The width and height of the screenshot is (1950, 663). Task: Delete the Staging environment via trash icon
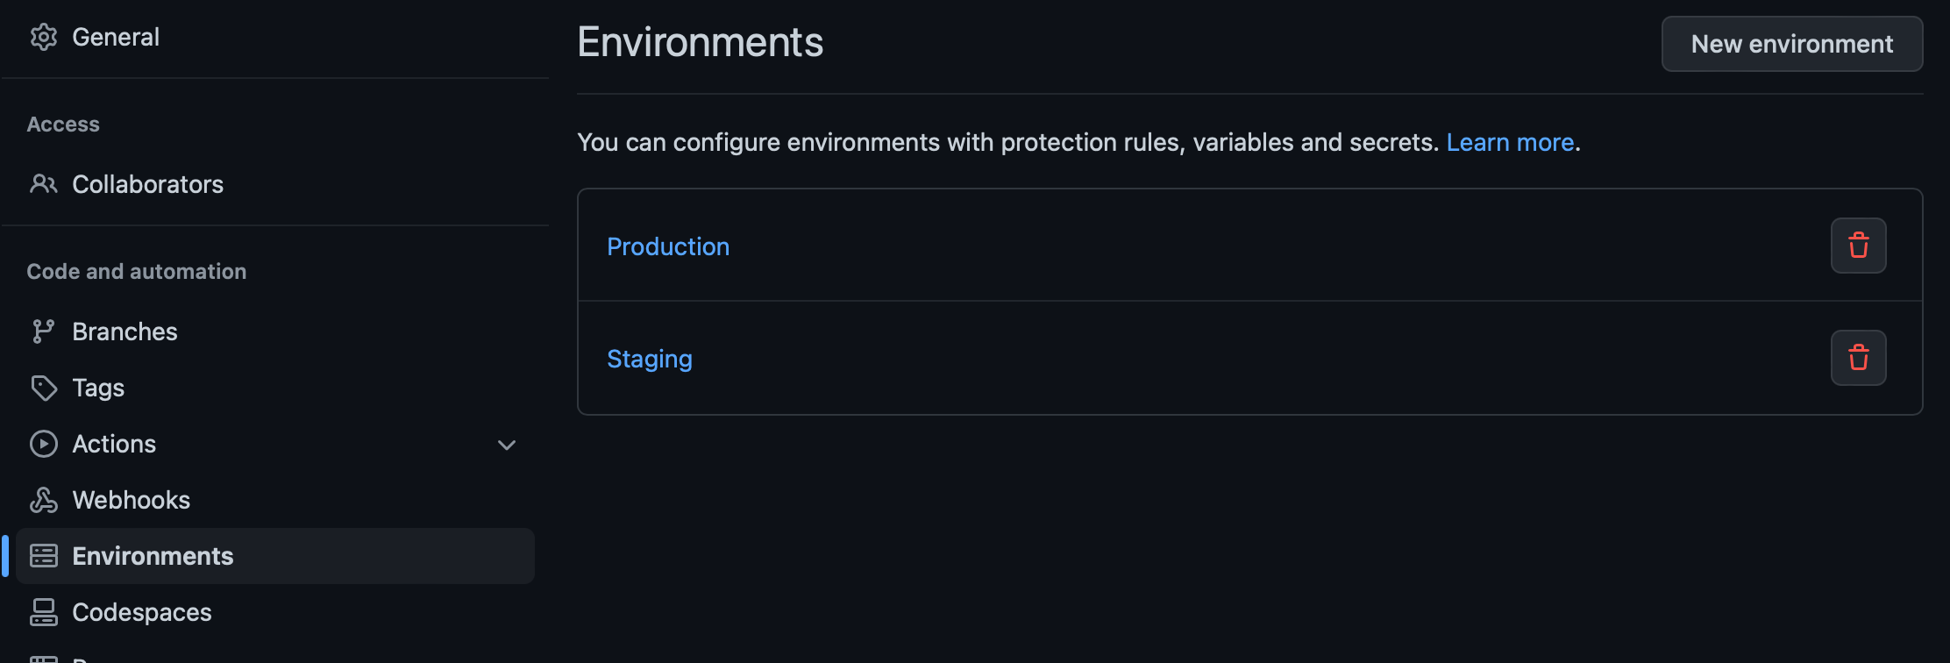(1858, 358)
